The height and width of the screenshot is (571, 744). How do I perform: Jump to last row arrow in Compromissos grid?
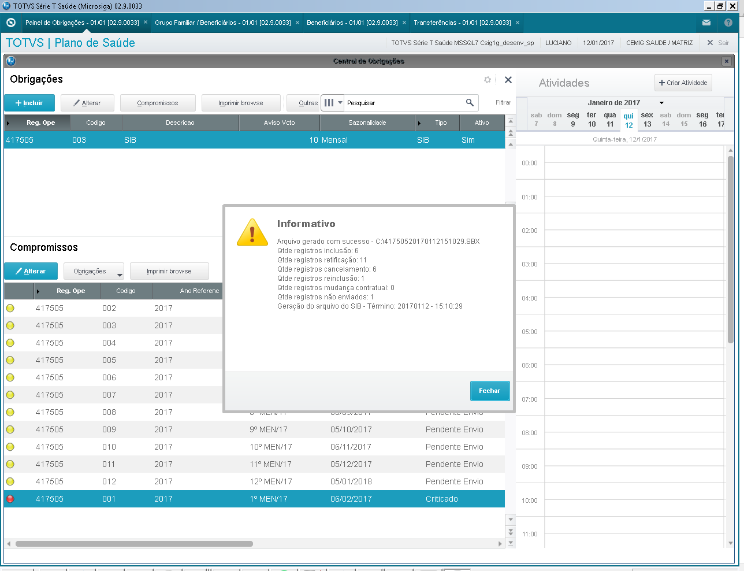[x=510, y=542]
